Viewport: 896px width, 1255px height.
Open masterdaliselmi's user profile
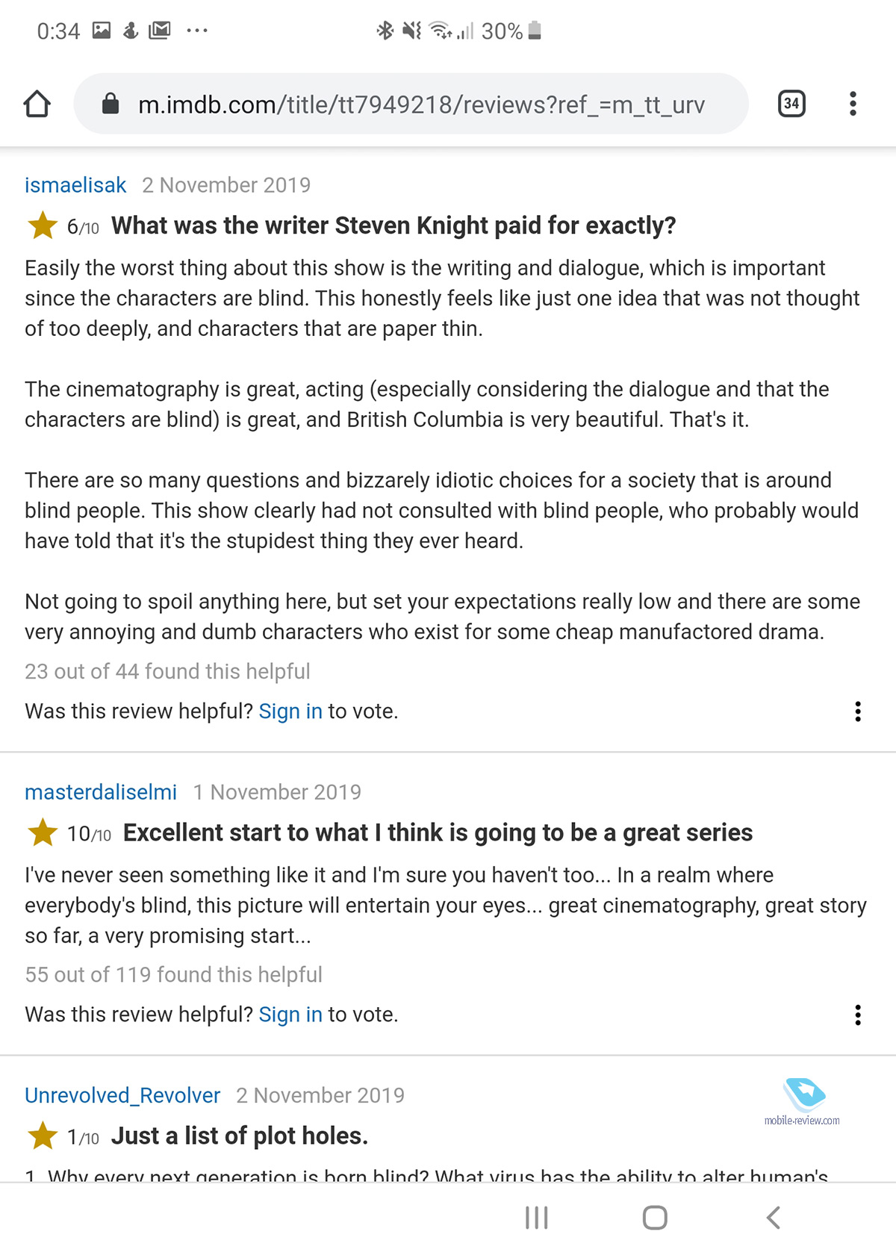101,792
